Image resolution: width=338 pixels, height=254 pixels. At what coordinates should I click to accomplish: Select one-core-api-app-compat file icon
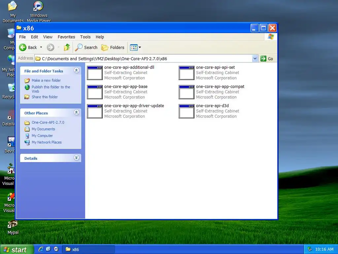coord(186,92)
